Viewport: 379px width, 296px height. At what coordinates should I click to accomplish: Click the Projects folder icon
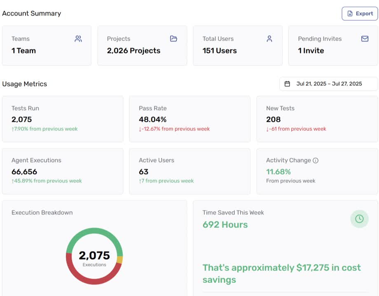tap(173, 39)
